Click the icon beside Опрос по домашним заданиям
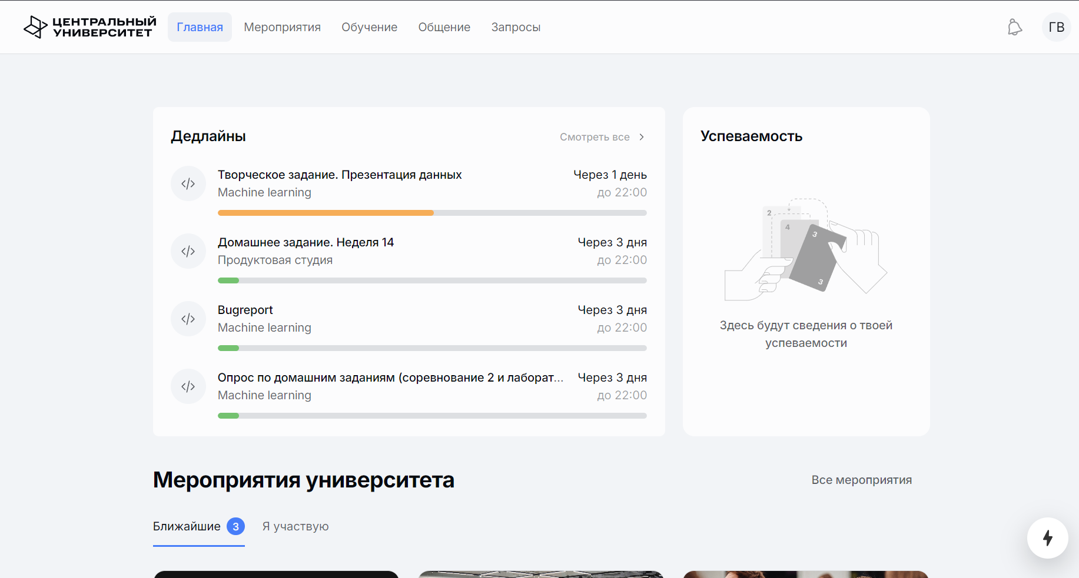This screenshot has width=1079, height=578. [x=188, y=386]
